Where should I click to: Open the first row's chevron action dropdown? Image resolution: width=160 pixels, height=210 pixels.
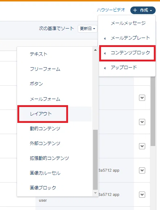[142, 98]
